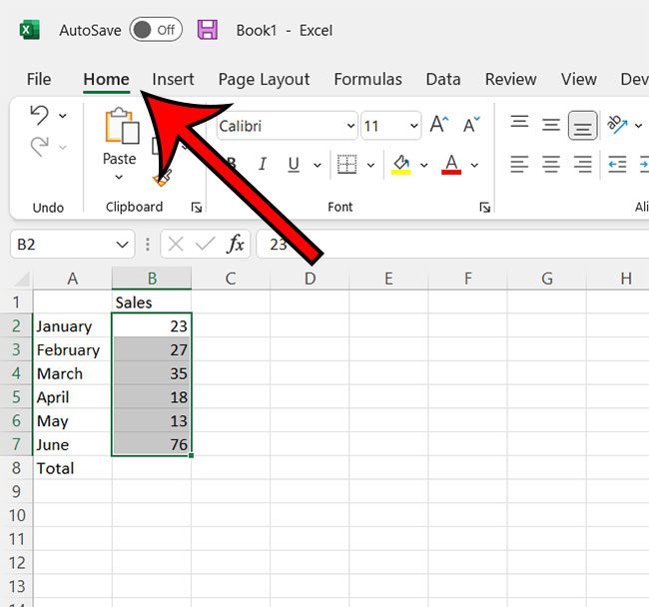This screenshot has height=607, width=649.
Task: Open the File menu
Action: pos(39,80)
